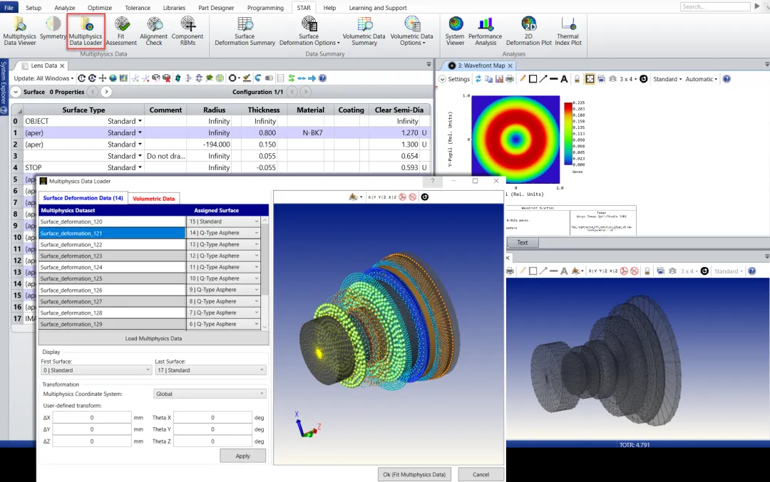The width and height of the screenshot is (770, 482).
Task: Print the Wavefront Map window
Action: [x=508, y=79]
